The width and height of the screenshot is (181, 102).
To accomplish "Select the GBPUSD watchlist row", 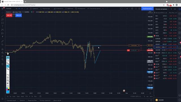I will (x=166, y=41).
